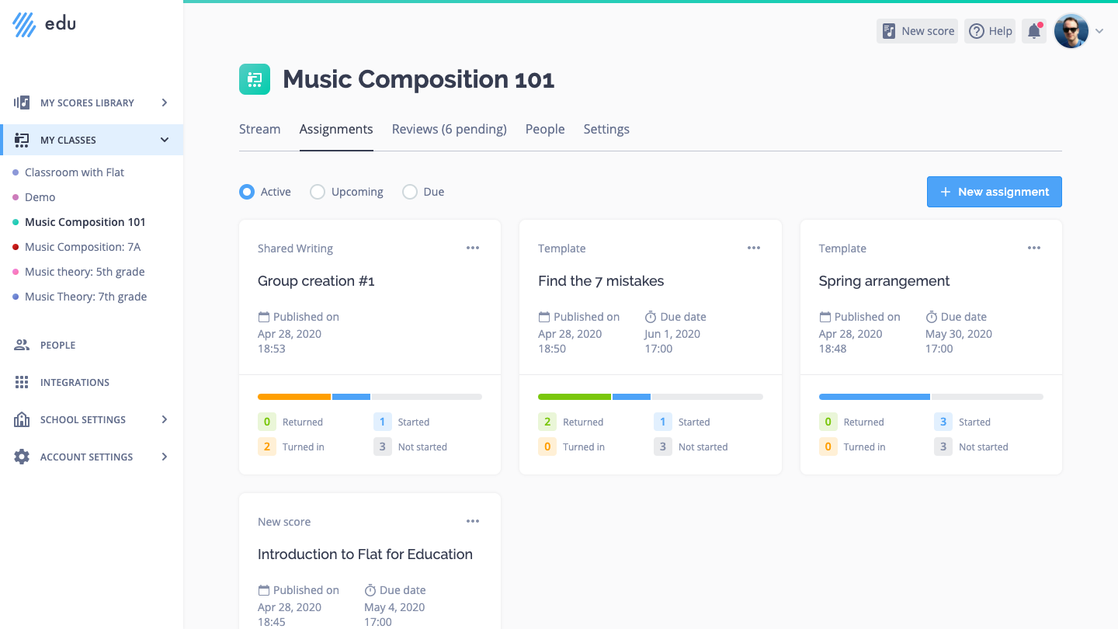The image size is (1118, 629).
Task: Select the Due radio filter
Action: pos(410,192)
